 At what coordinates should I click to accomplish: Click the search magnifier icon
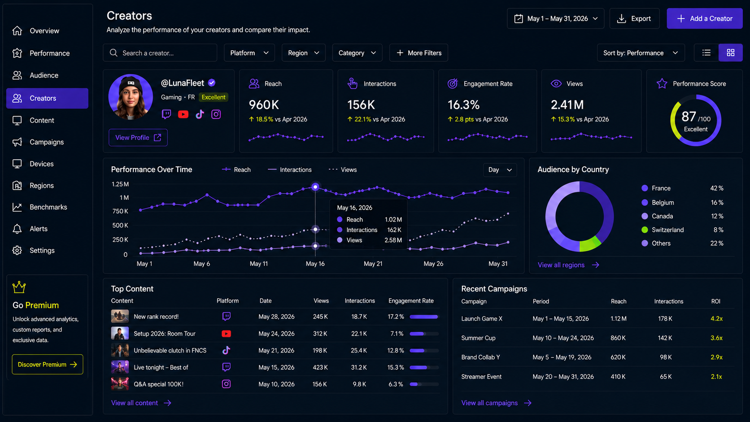113,53
